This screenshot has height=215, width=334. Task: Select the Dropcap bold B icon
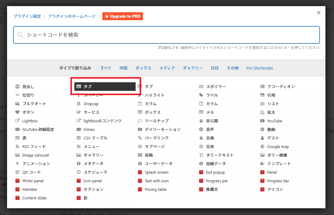(x=79, y=104)
